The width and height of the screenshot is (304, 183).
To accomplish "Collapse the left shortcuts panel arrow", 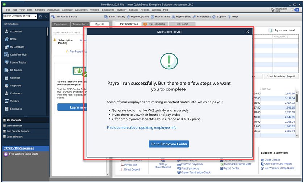I will click(46, 17).
